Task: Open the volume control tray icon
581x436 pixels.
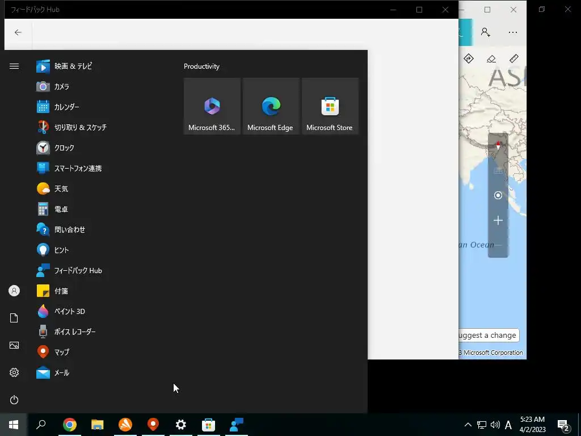Action: (x=495, y=425)
